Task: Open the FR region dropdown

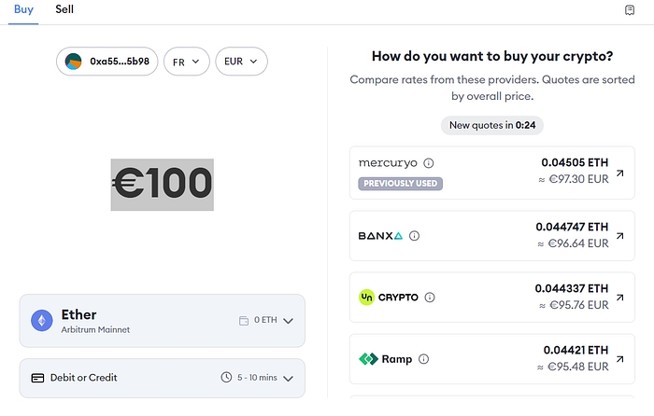Action: (x=186, y=62)
